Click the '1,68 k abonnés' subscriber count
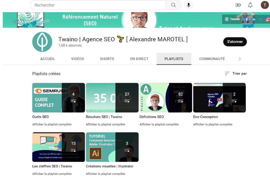This screenshot has width=270, height=179. point(70,45)
